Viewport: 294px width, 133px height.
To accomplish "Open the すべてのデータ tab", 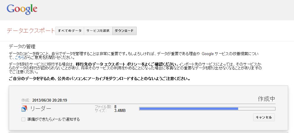I will [x=70, y=31].
